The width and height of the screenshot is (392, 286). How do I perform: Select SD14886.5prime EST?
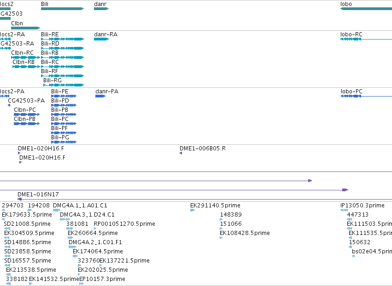7,247
